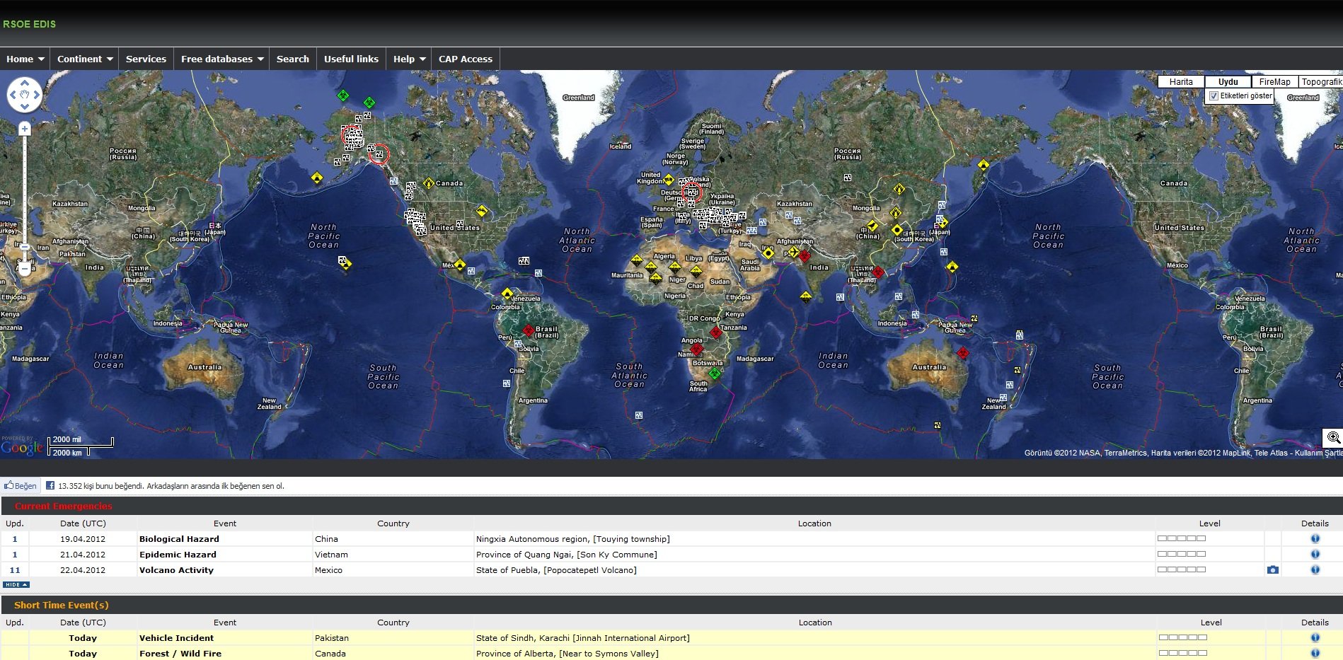
Task: Open the CAP Access menu item
Action: point(466,59)
